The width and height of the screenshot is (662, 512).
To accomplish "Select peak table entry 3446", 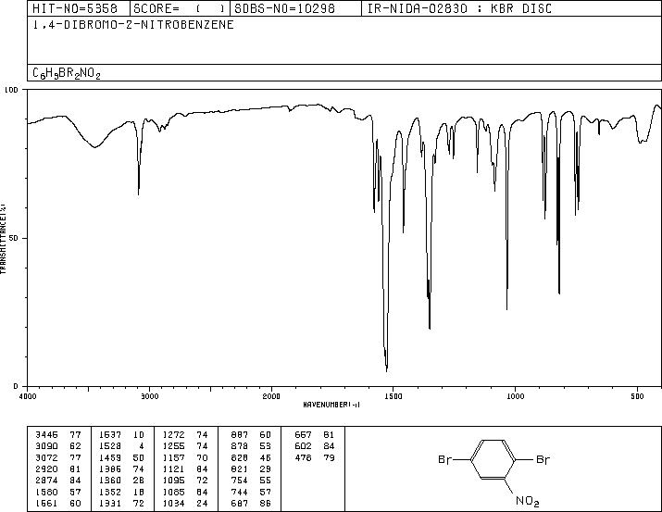I will coord(46,435).
